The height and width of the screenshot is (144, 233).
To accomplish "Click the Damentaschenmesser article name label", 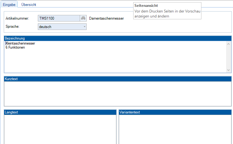I will pyautogui.click(x=106, y=18).
